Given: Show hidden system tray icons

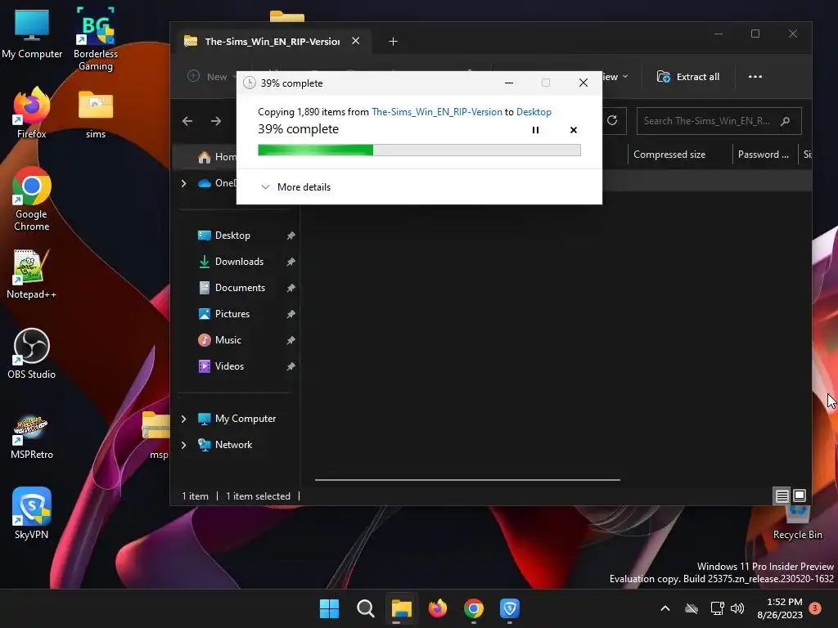Looking at the screenshot, I should (x=665, y=608).
